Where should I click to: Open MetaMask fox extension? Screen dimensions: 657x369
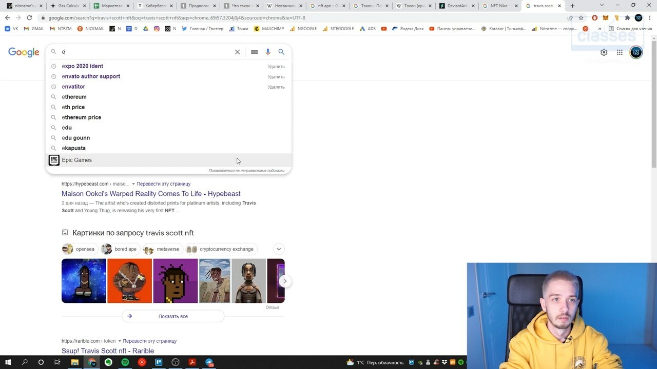point(605,17)
